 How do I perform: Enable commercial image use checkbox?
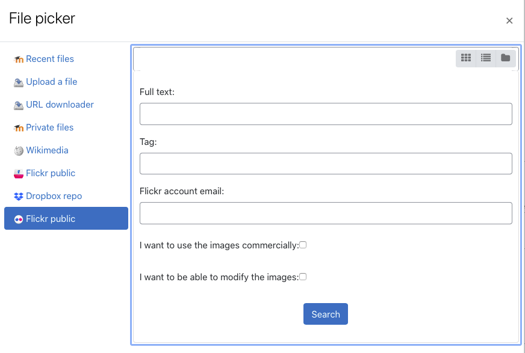[303, 245]
